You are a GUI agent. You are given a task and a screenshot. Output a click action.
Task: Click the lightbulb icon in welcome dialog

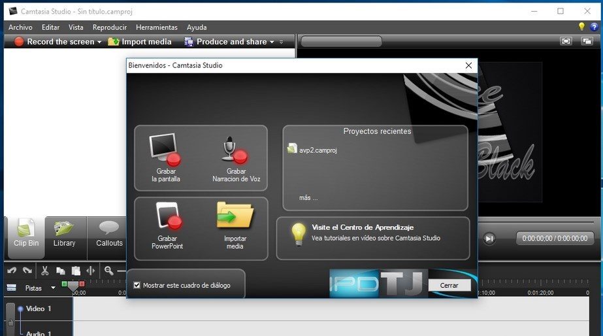[299, 235]
